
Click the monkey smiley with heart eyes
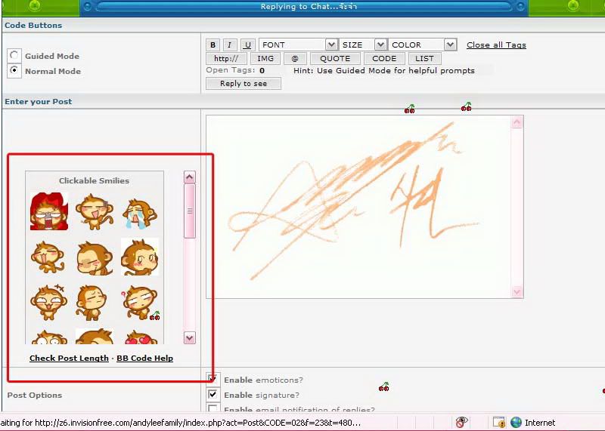coord(140,338)
